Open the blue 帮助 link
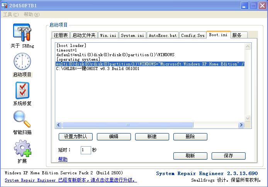The height and width of the screenshot is (187, 268). point(63,159)
